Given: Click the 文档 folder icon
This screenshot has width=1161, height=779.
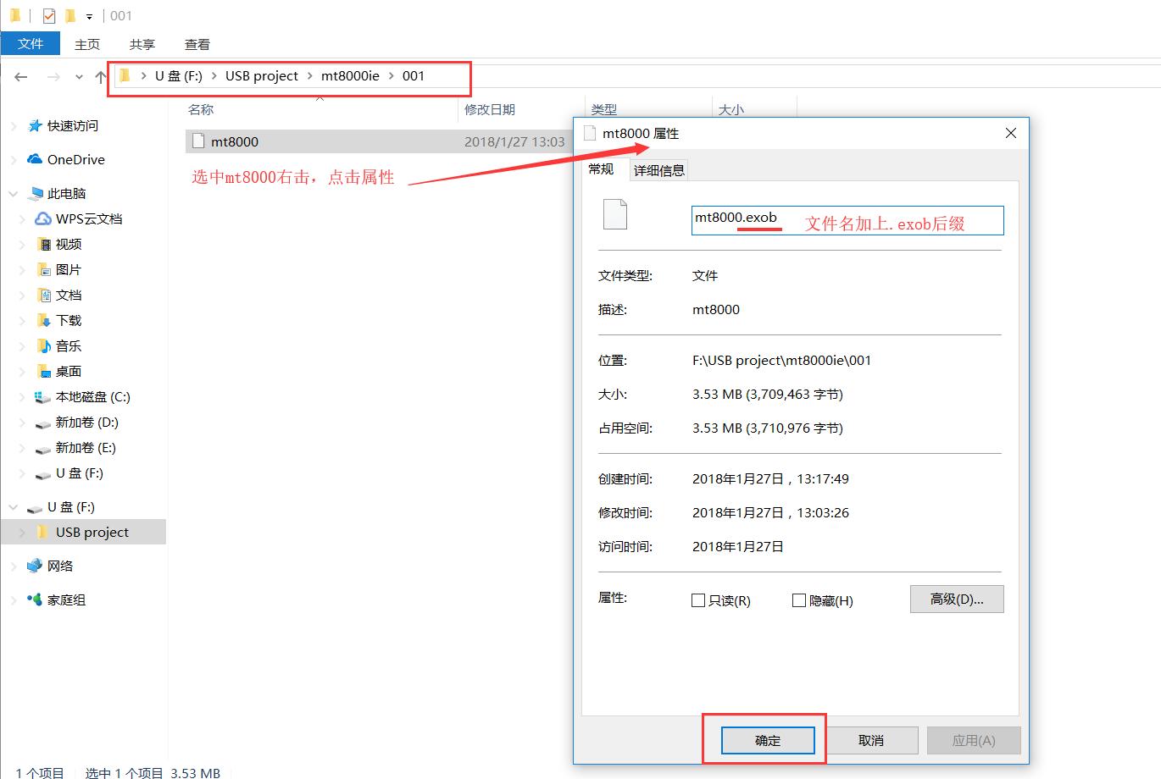Looking at the screenshot, I should (44, 295).
